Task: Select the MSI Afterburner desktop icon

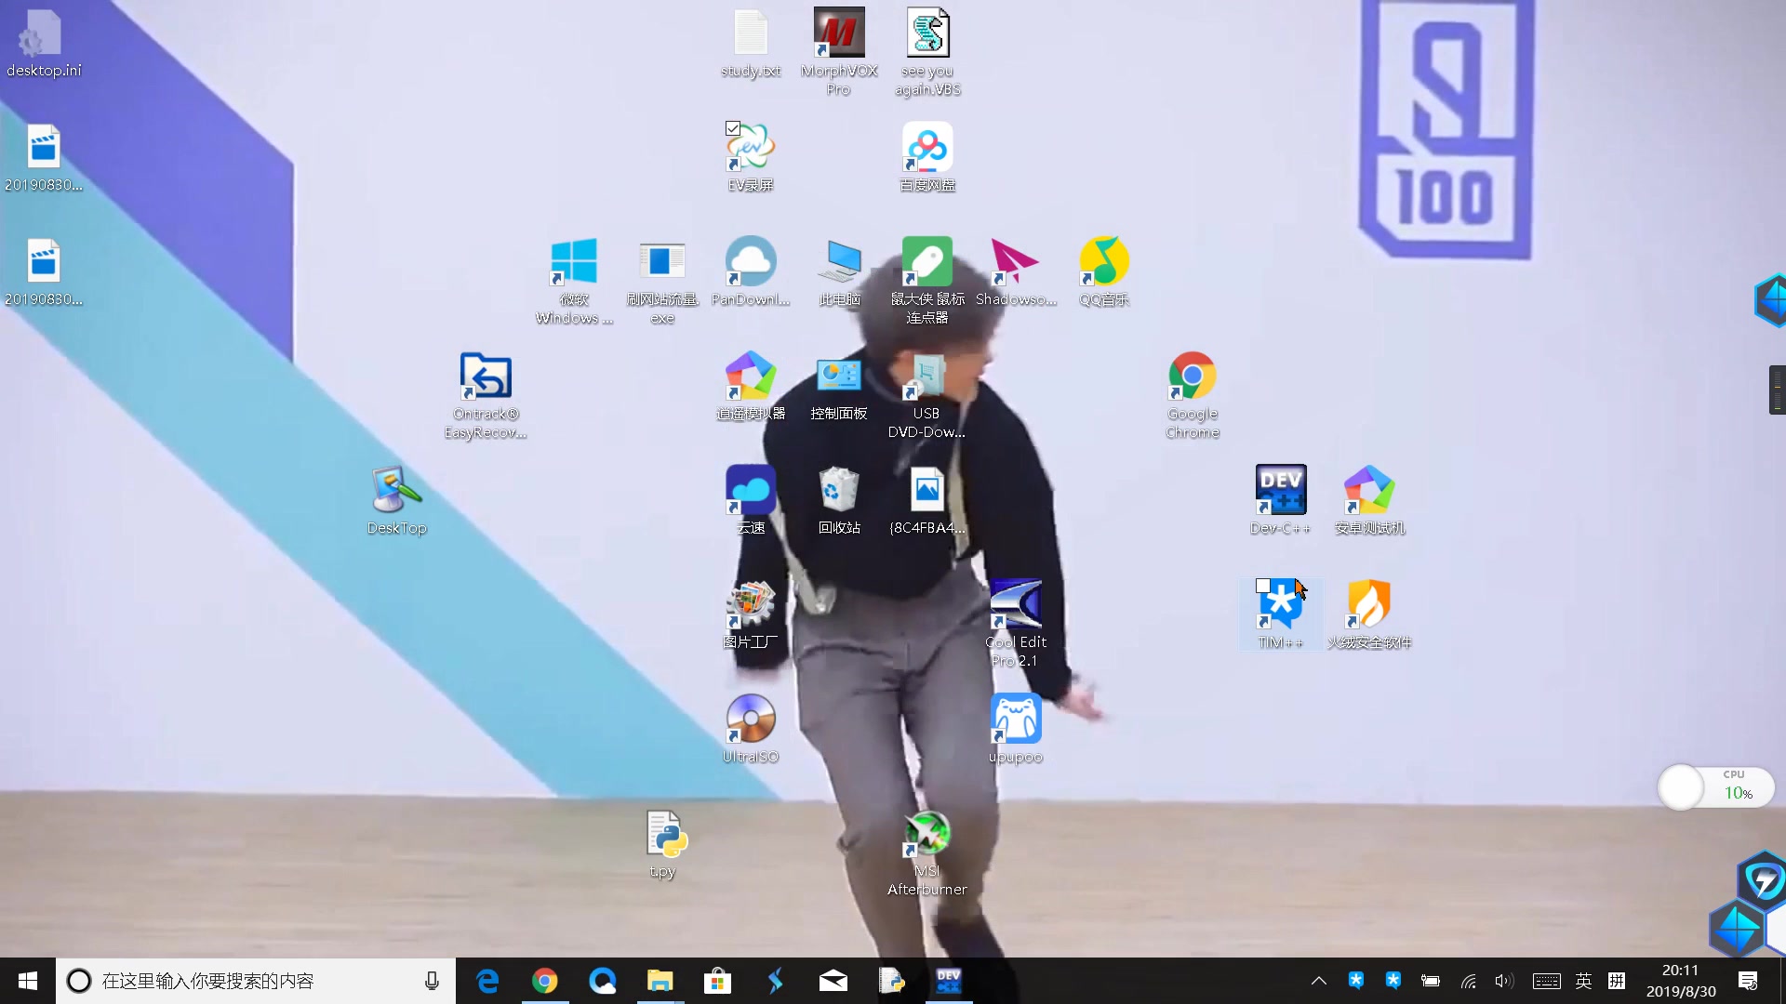Action: [x=926, y=834]
